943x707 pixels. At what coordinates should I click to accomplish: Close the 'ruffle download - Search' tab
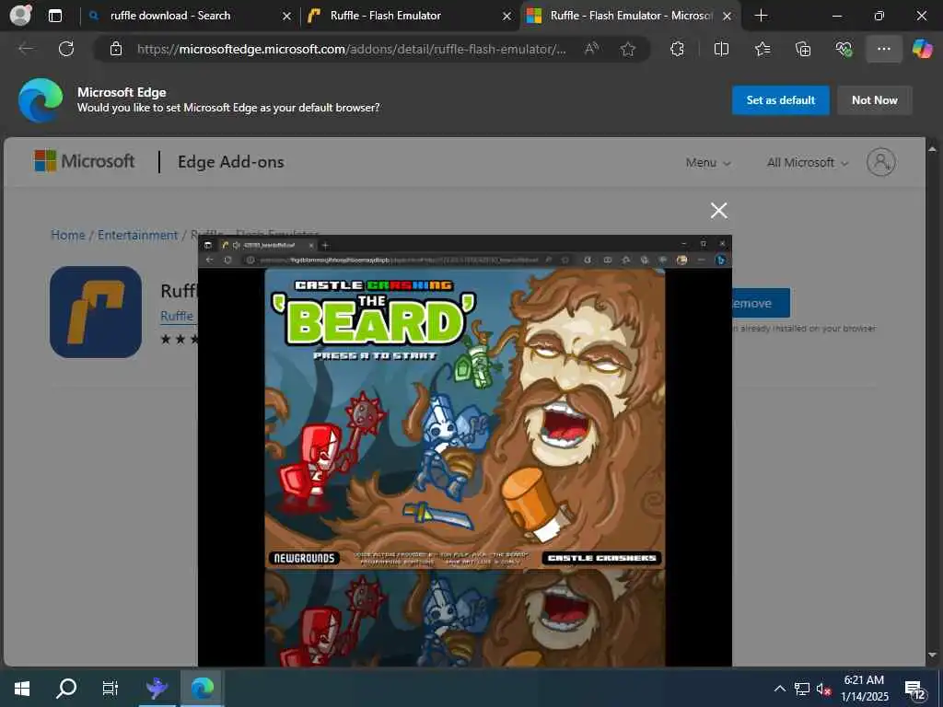point(287,17)
